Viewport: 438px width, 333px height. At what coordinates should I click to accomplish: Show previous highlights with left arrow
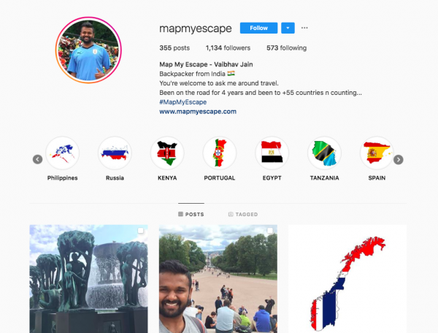(37, 159)
